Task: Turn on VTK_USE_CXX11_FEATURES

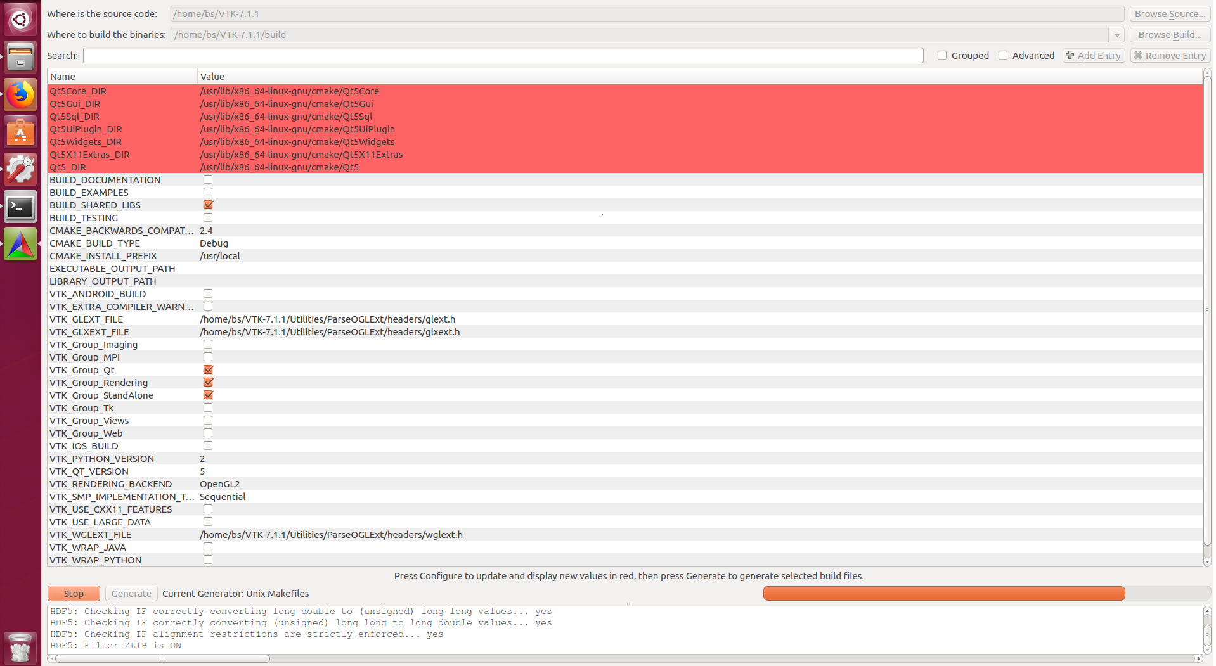Action: click(x=208, y=509)
